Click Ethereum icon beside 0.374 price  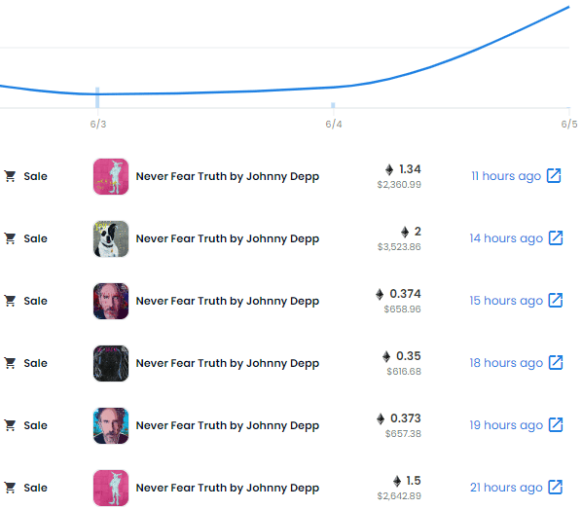(x=380, y=295)
